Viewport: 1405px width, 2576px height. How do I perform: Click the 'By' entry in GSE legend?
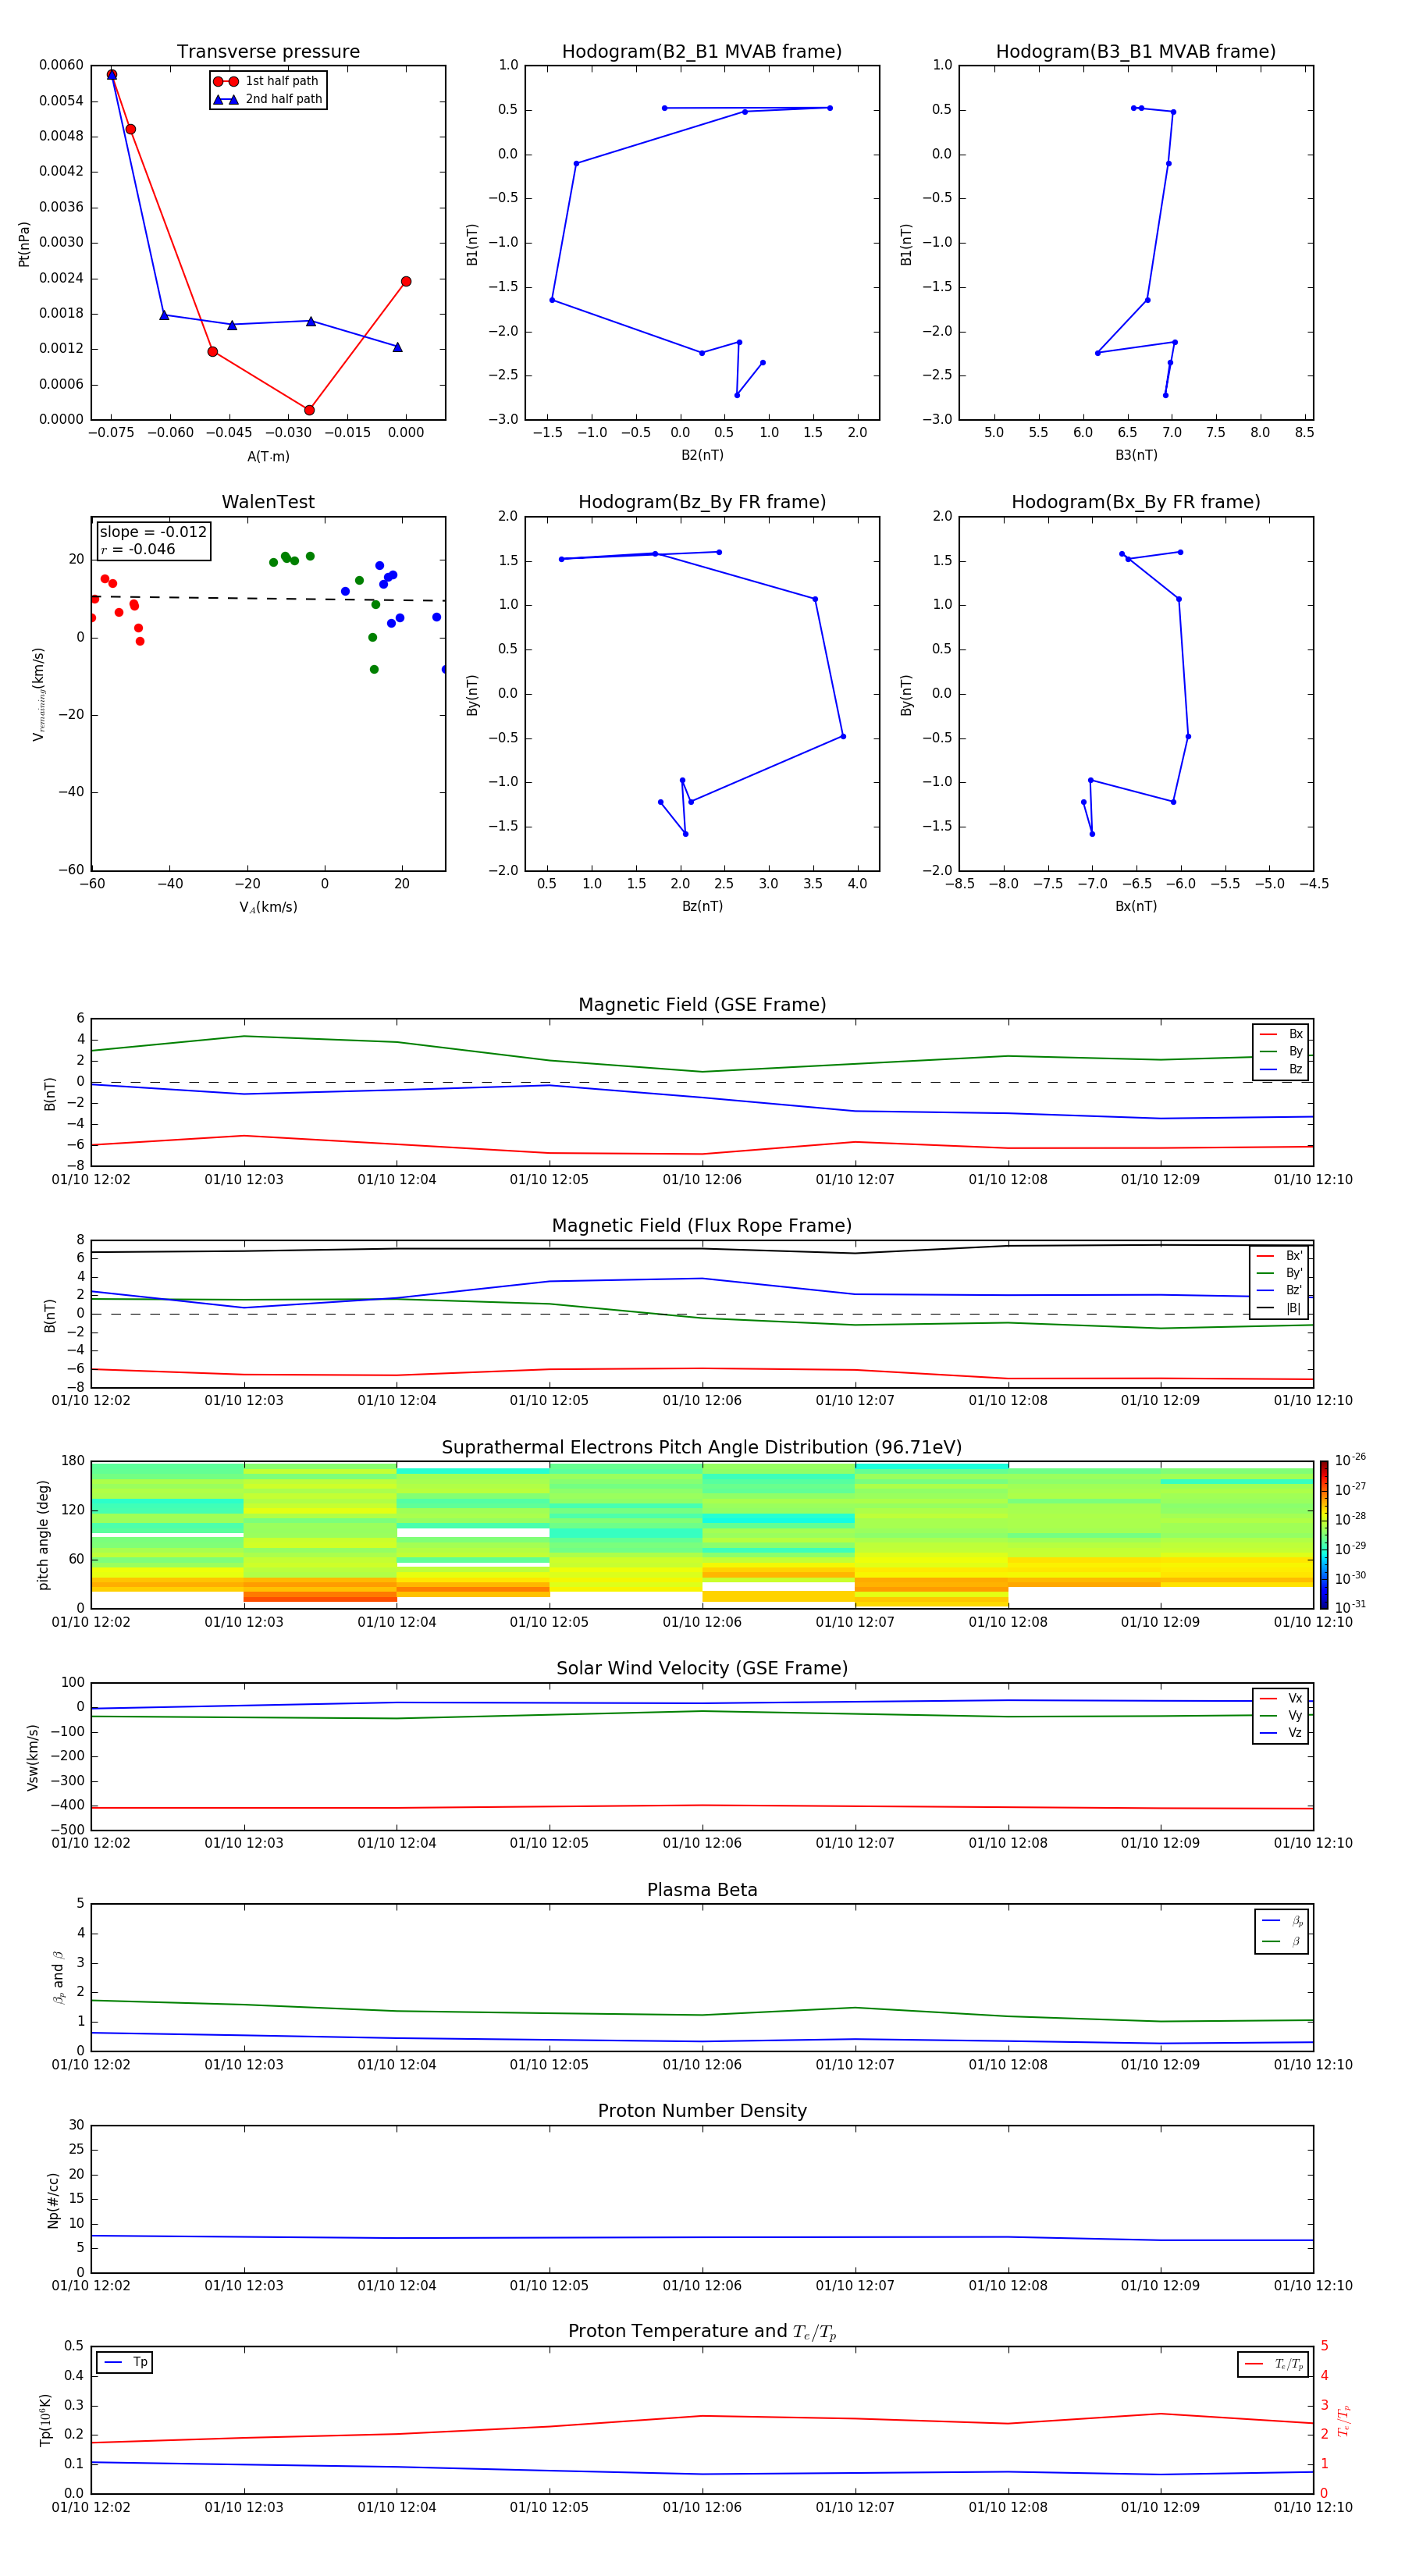[1281, 1051]
